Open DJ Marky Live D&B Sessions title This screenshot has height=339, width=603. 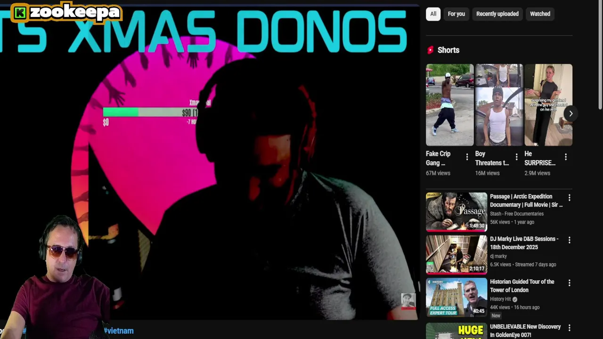pyautogui.click(x=524, y=243)
